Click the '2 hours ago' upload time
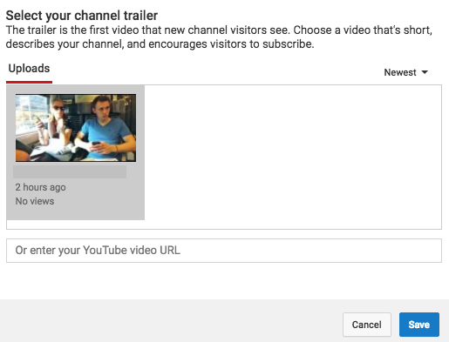The width and height of the screenshot is (449, 342). pos(40,187)
